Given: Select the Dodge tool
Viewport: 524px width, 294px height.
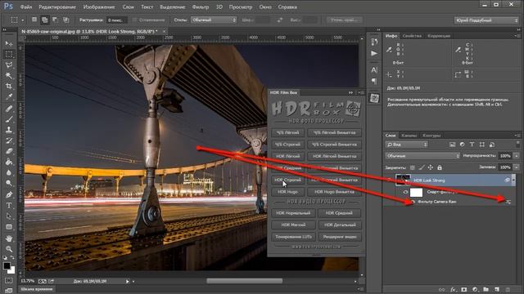Looking at the screenshot, I should pyautogui.click(x=9, y=183).
